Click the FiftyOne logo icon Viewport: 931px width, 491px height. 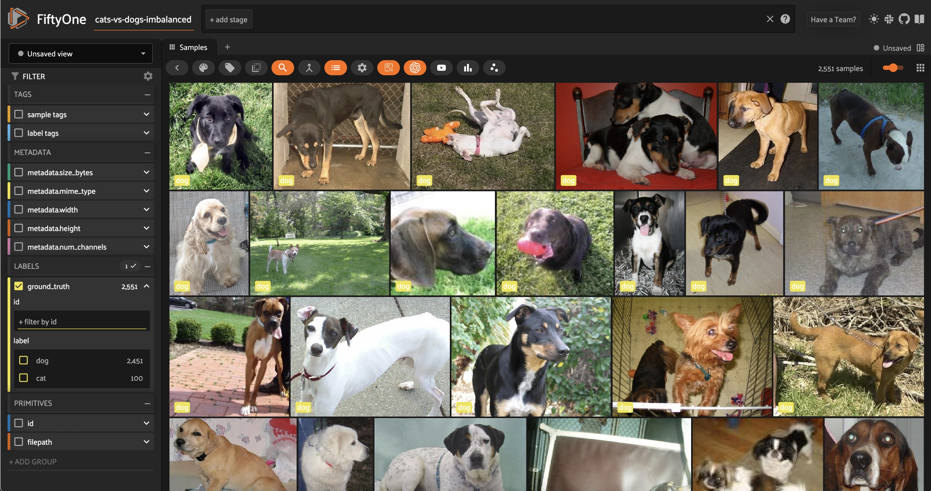pos(18,19)
